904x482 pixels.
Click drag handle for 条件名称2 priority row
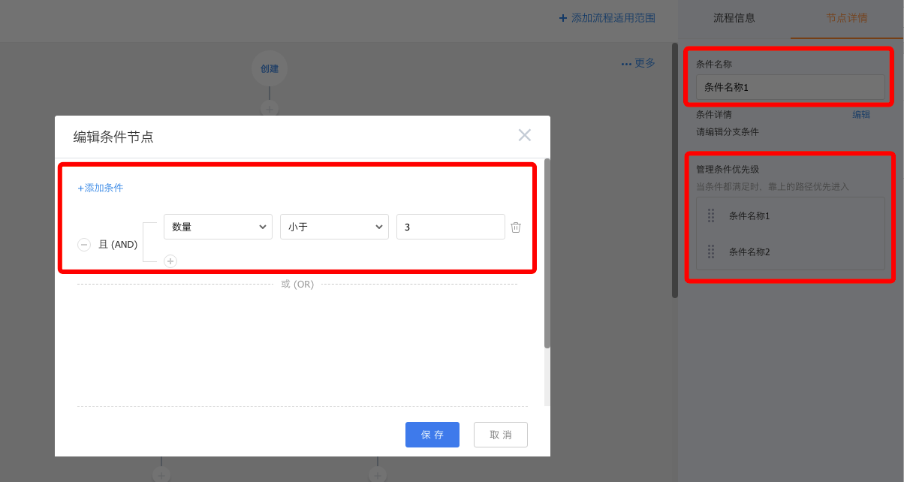[x=711, y=252]
